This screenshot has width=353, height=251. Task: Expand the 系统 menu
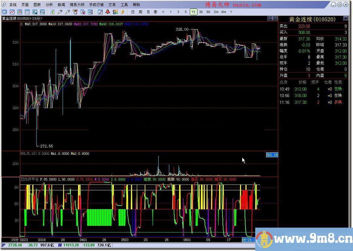click(13, 5)
